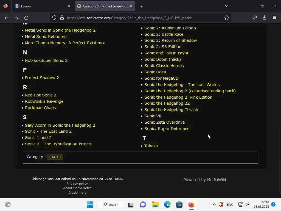The width and height of the screenshot is (281, 211).
Task: Open the clock and calendar flyout
Action: (261, 204)
